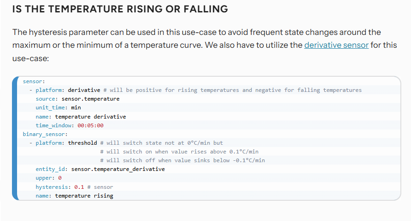Click the 'IS THE TEMPERATURE RISING OR FALLING' heading
This screenshot has height=221, width=411.
(120, 9)
